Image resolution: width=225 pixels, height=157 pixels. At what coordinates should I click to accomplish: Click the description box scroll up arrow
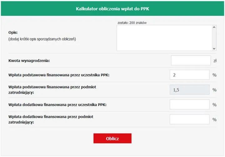(214, 28)
